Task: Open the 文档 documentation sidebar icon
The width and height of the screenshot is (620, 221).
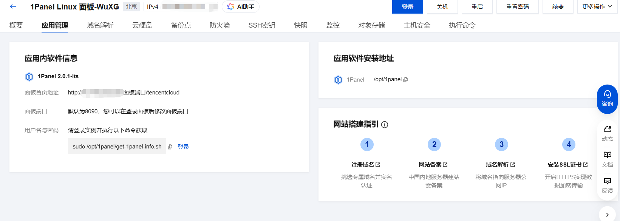Action: [x=607, y=159]
